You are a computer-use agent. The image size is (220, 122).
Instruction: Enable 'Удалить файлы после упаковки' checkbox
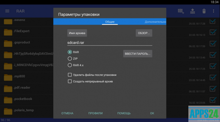point(70,75)
